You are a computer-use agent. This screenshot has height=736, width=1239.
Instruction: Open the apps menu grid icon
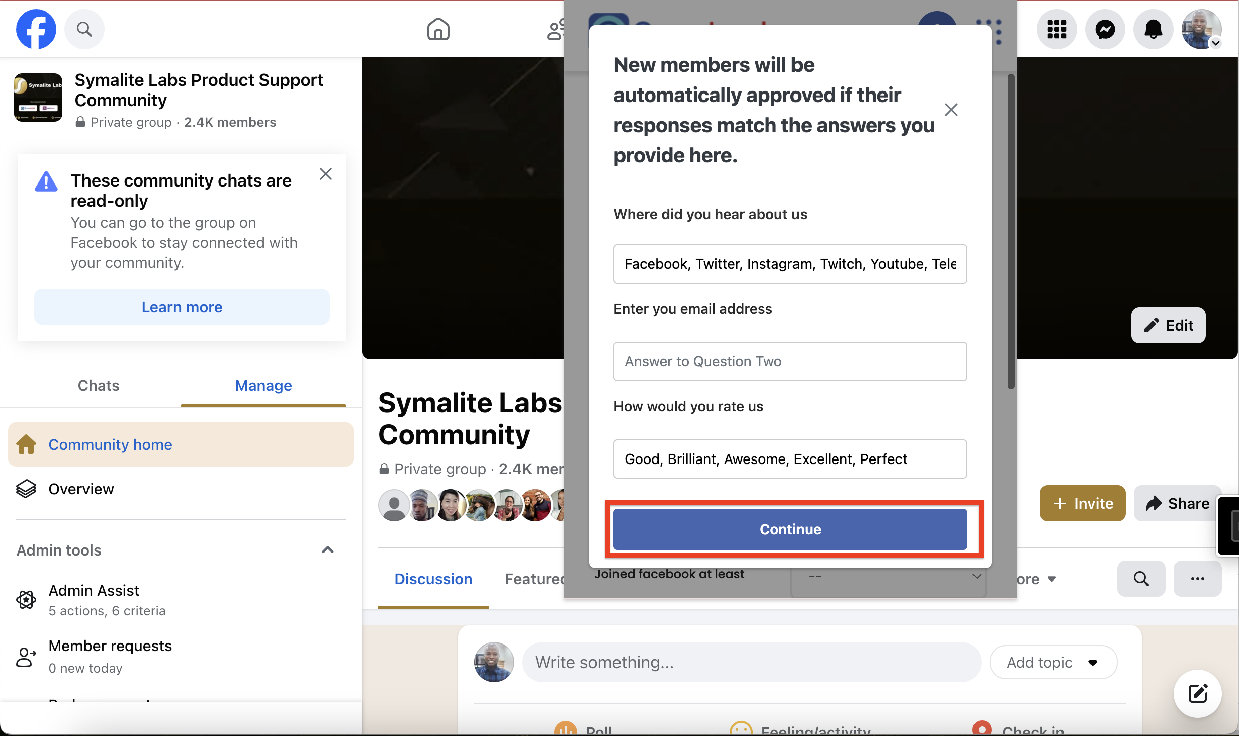pyautogui.click(x=1056, y=29)
